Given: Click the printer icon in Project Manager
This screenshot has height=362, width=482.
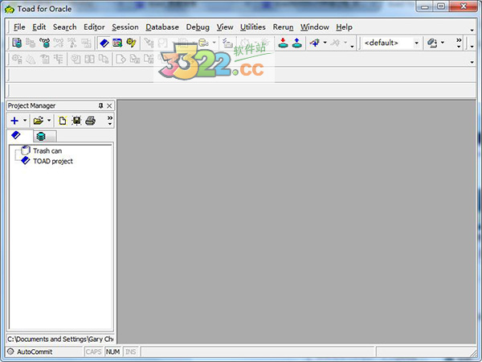Looking at the screenshot, I should click(91, 121).
